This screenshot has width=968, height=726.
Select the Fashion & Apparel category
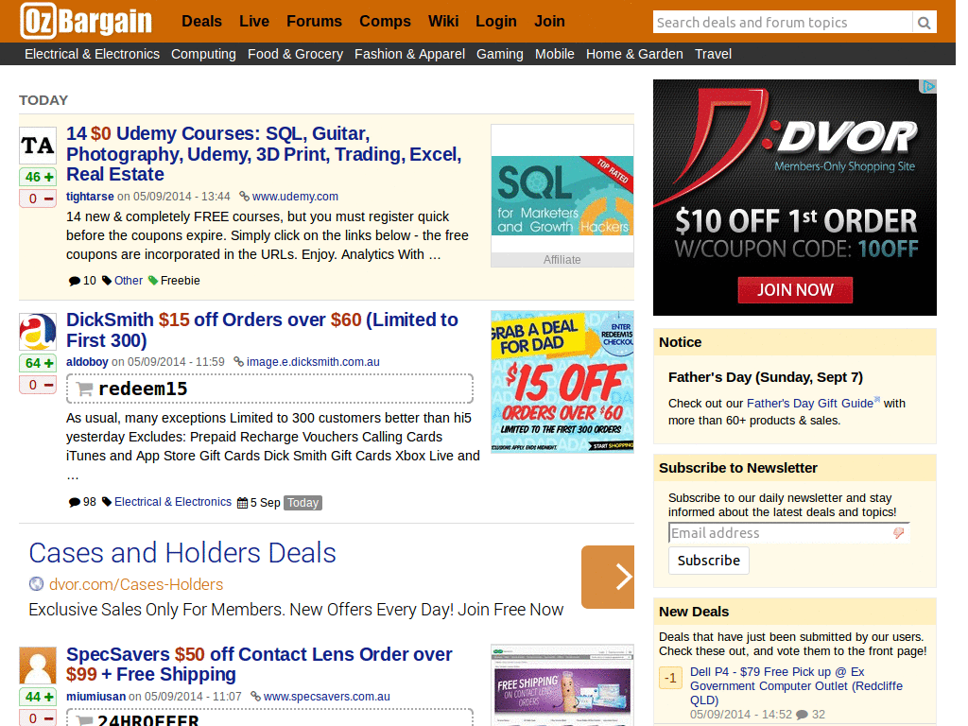[409, 54]
